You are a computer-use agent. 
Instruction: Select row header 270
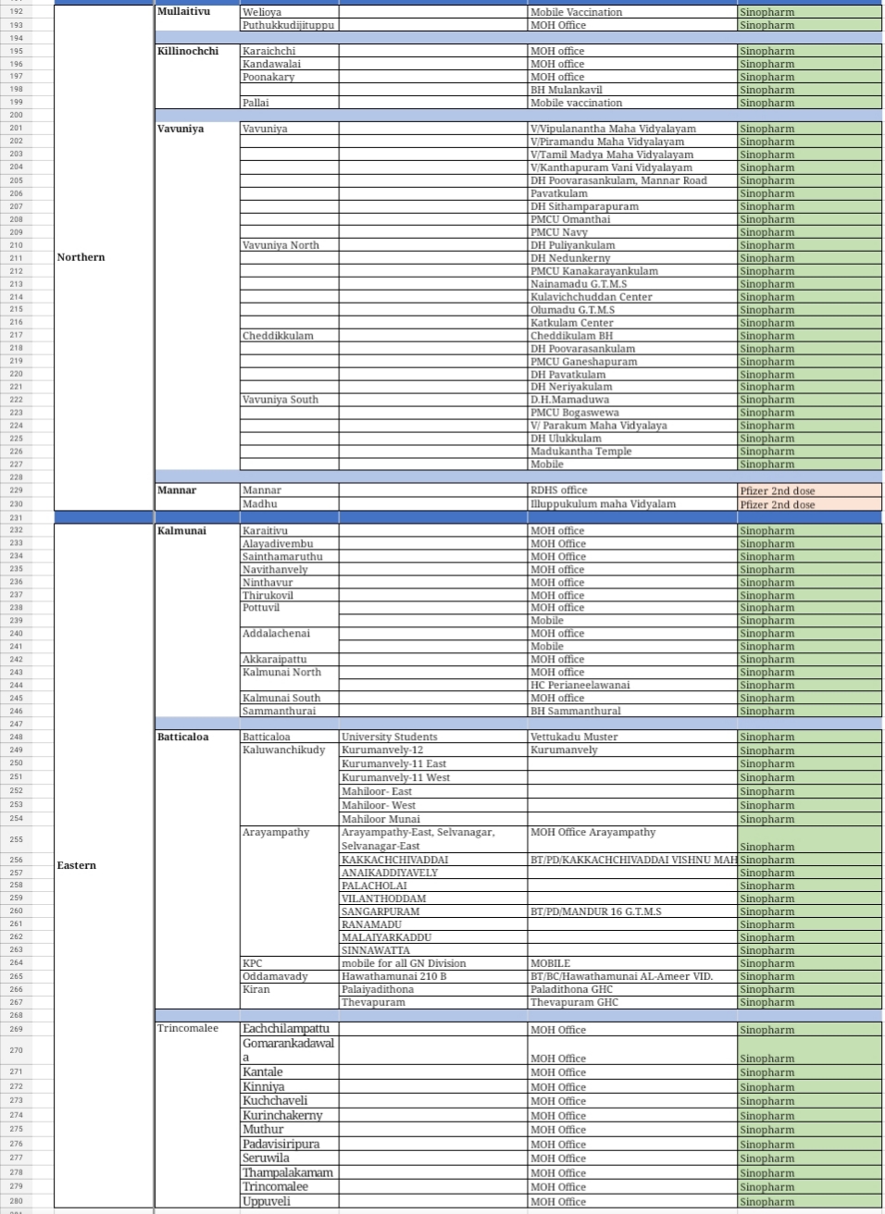16,1050
